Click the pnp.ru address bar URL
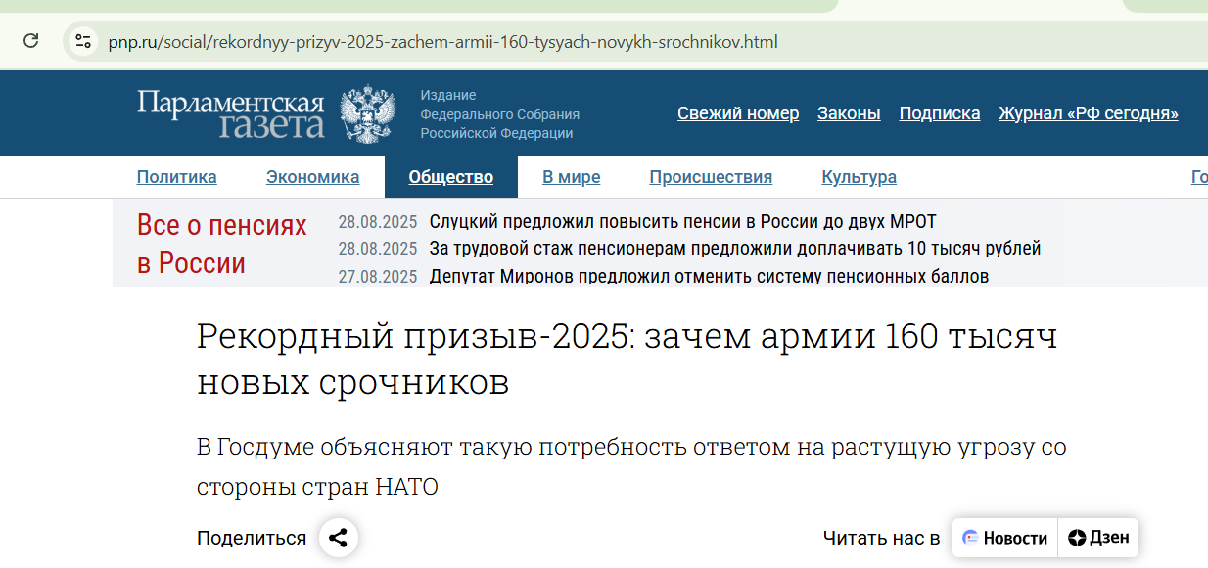 point(442,42)
